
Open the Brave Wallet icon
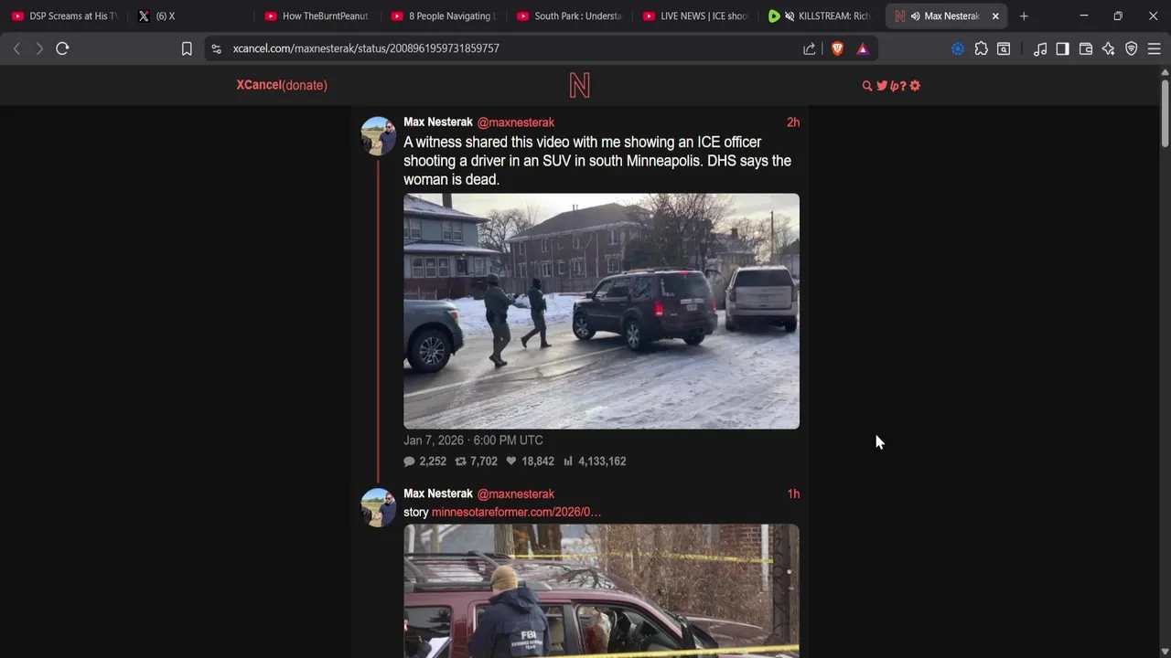(x=1086, y=48)
